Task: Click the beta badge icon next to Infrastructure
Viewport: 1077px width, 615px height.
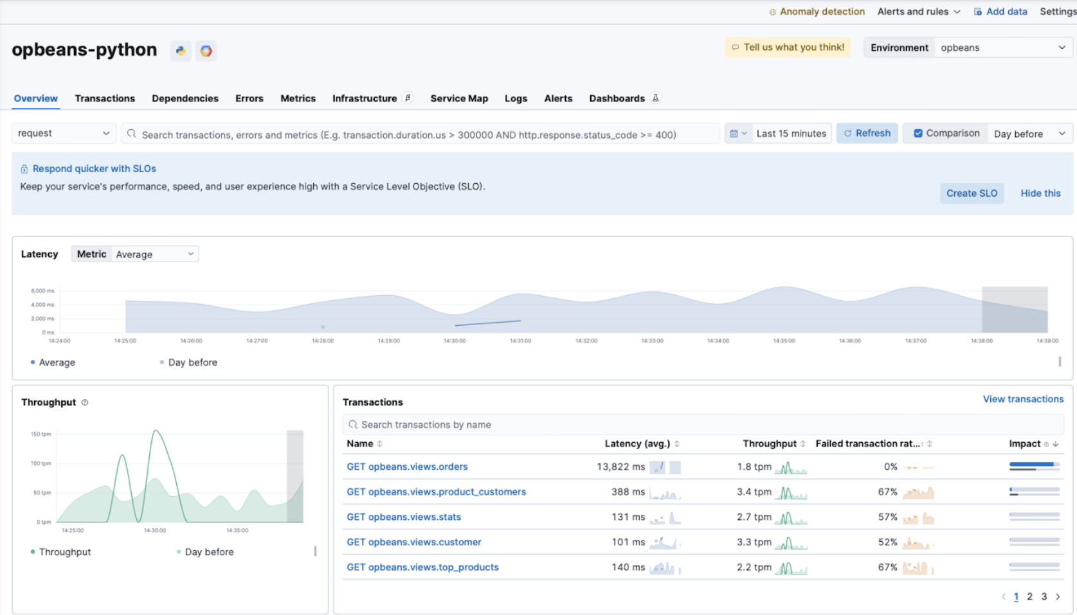Action: tap(408, 98)
